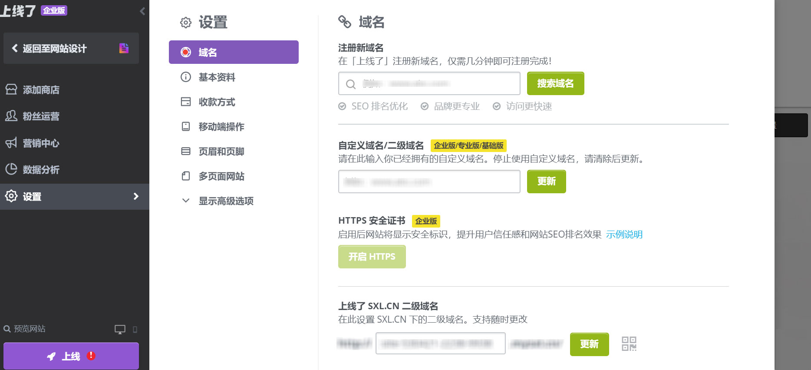Click the card icon beside 收款方式

(186, 102)
